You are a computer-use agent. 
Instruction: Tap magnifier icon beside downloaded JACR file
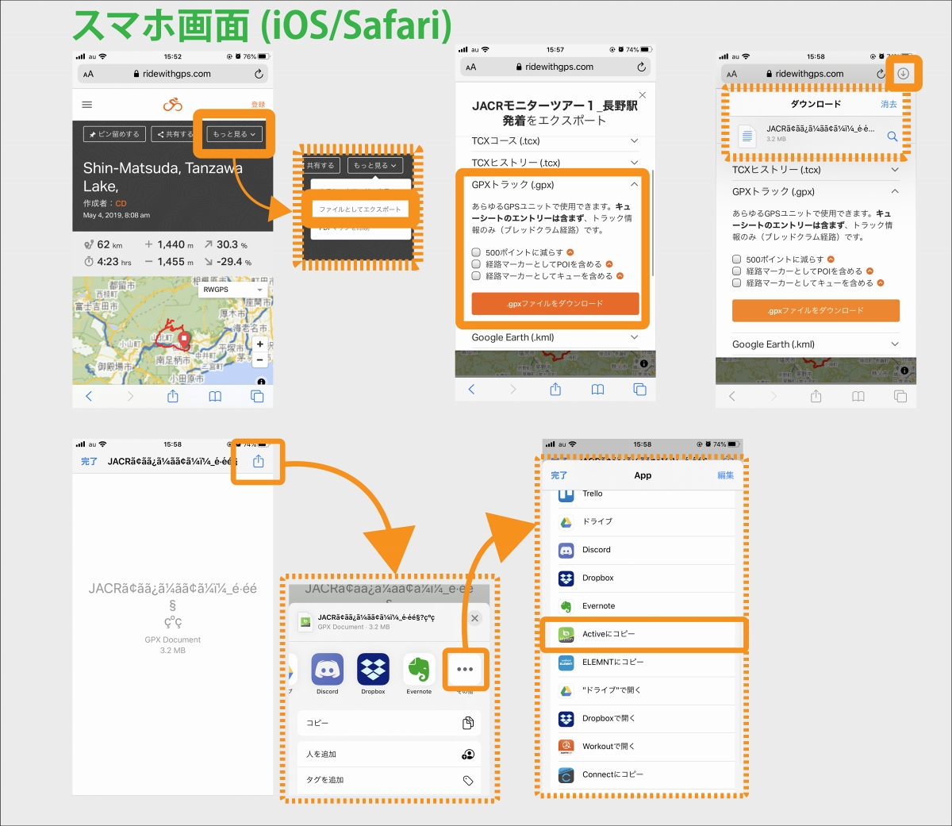[892, 136]
